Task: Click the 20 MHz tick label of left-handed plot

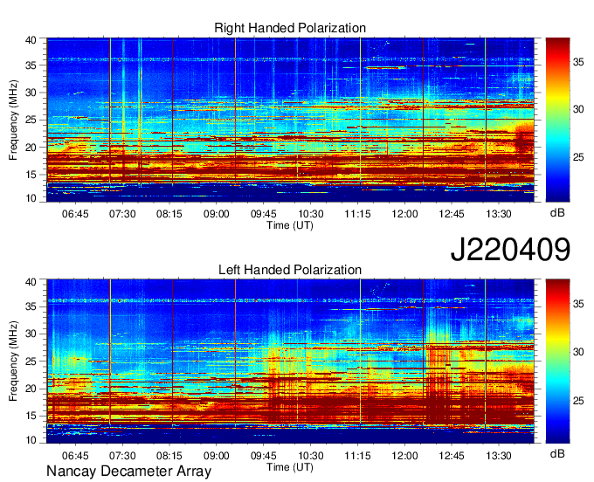Action: (31, 389)
